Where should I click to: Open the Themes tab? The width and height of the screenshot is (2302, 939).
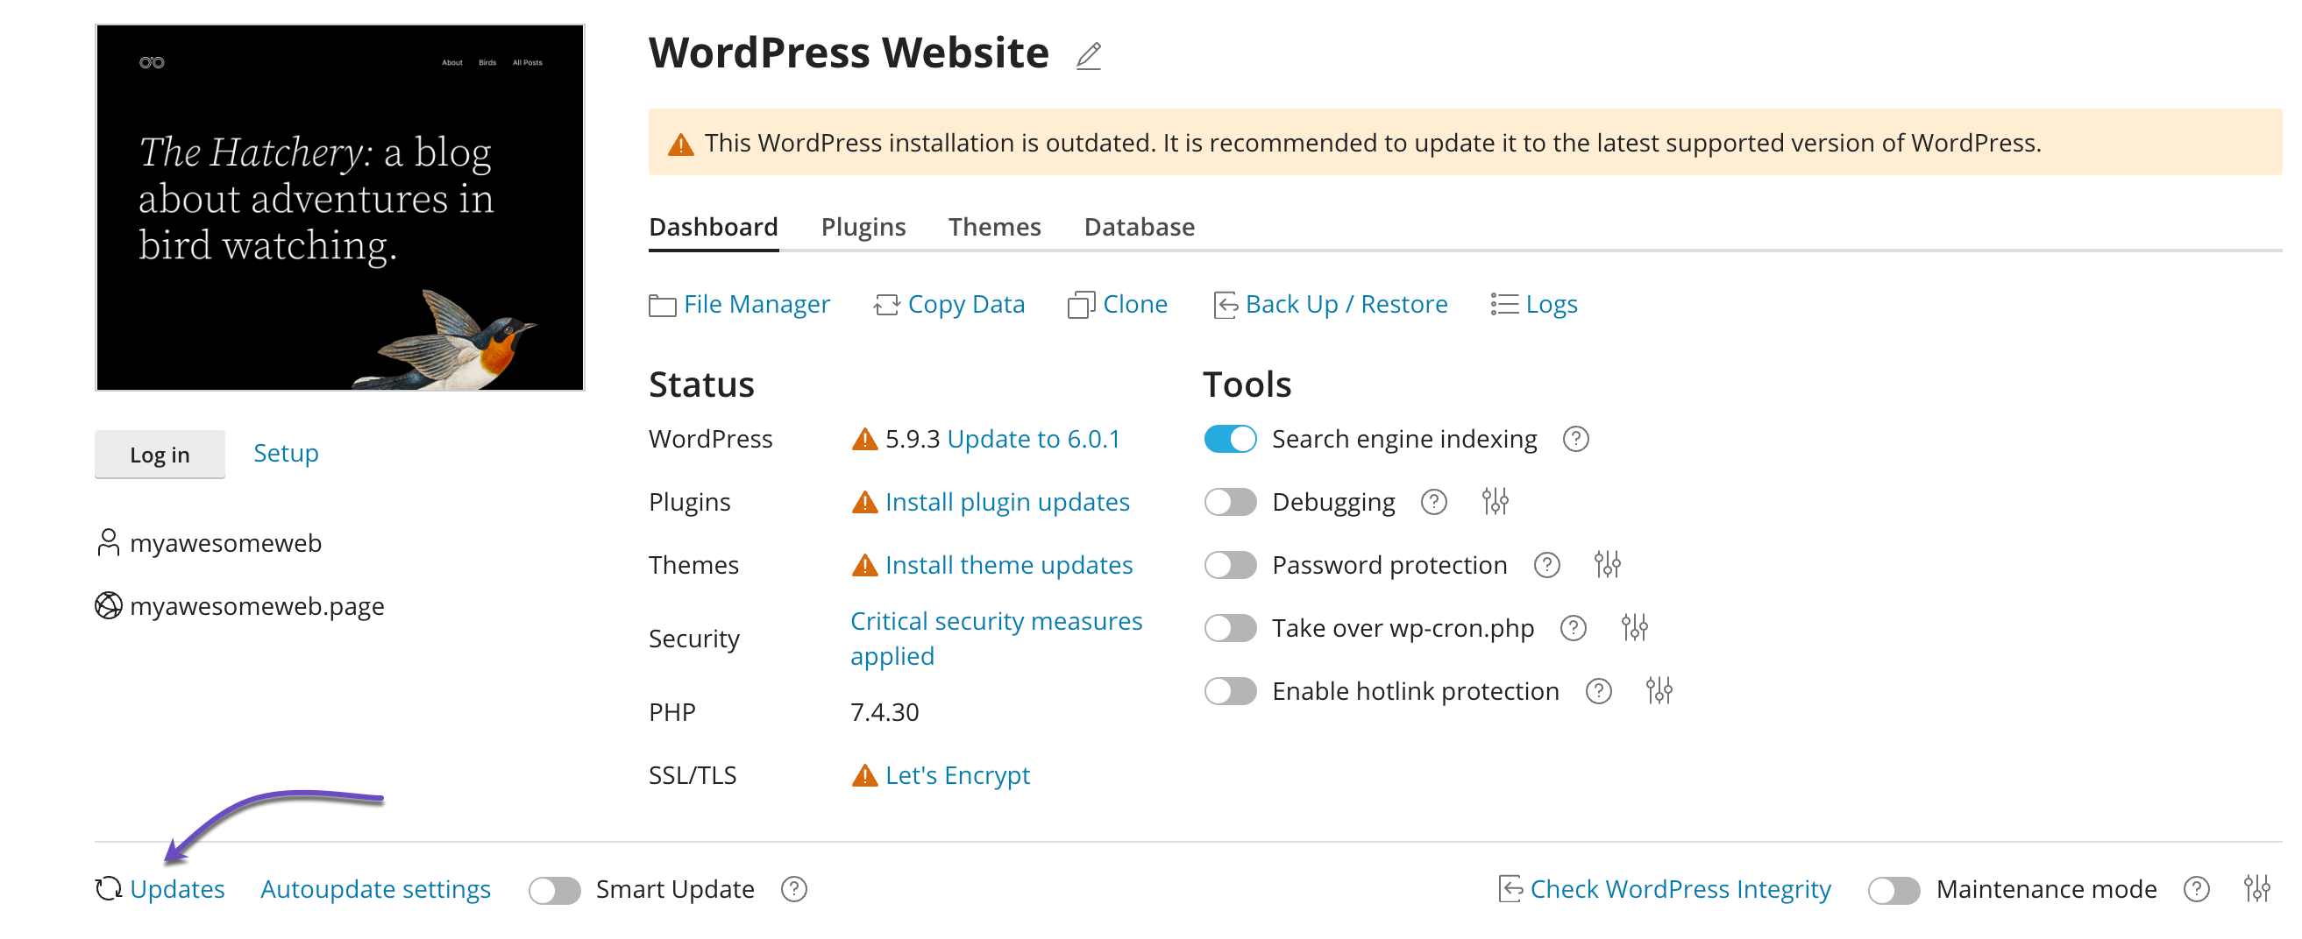point(994,227)
